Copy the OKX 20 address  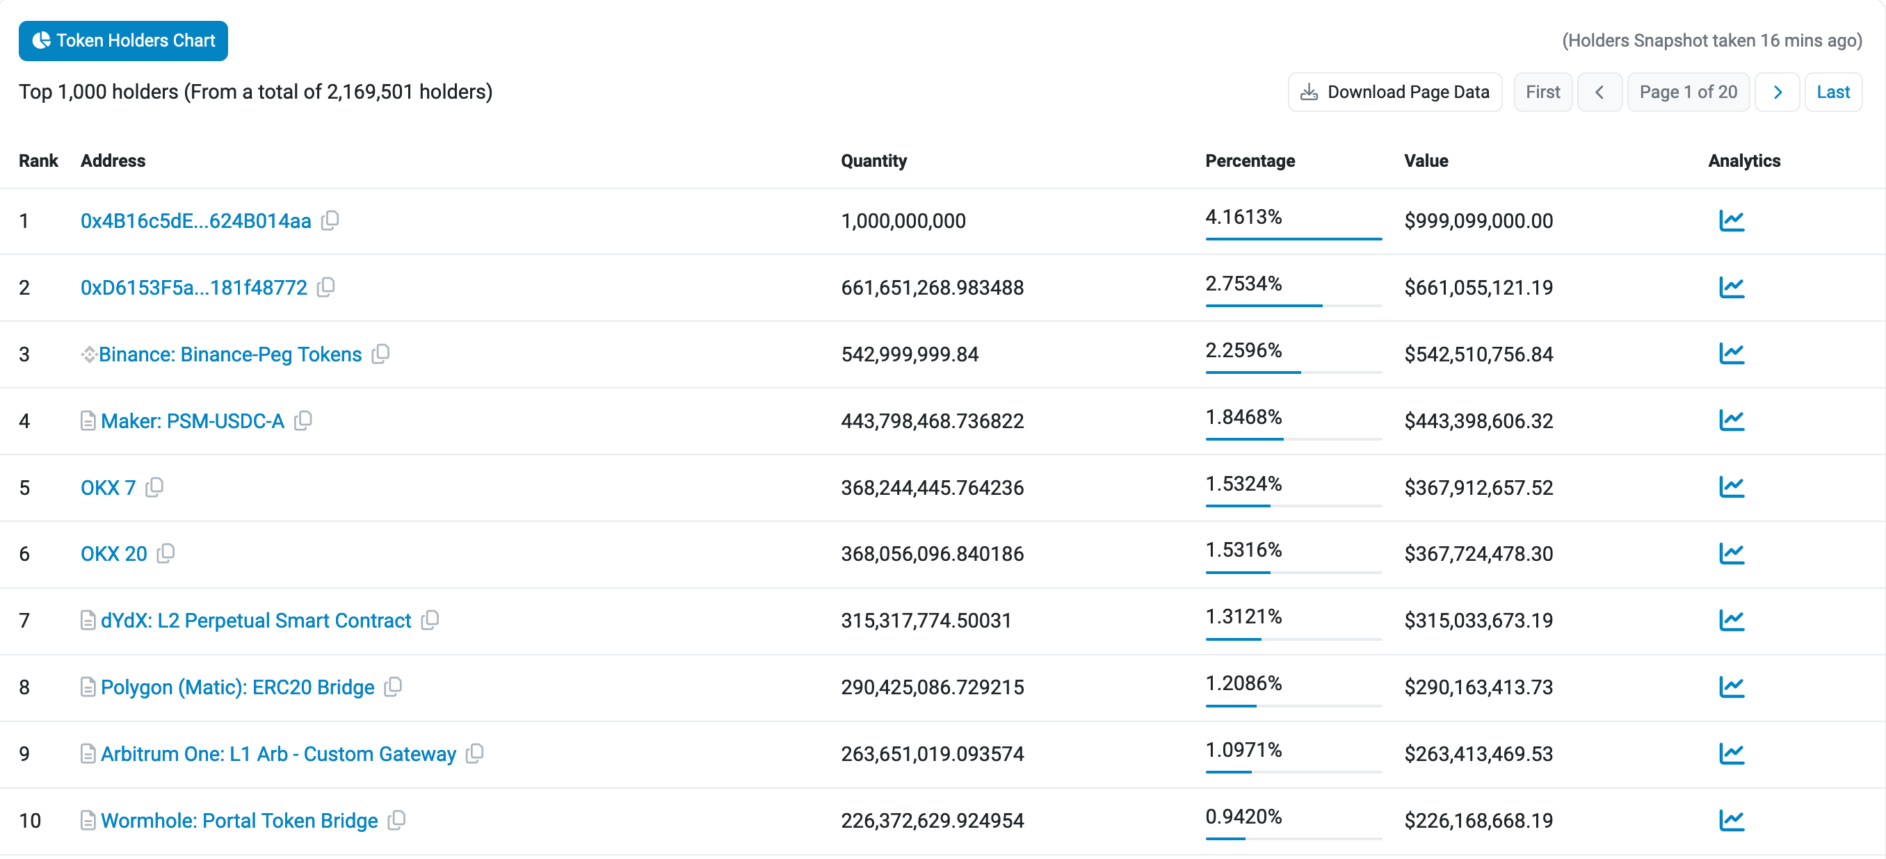(166, 553)
